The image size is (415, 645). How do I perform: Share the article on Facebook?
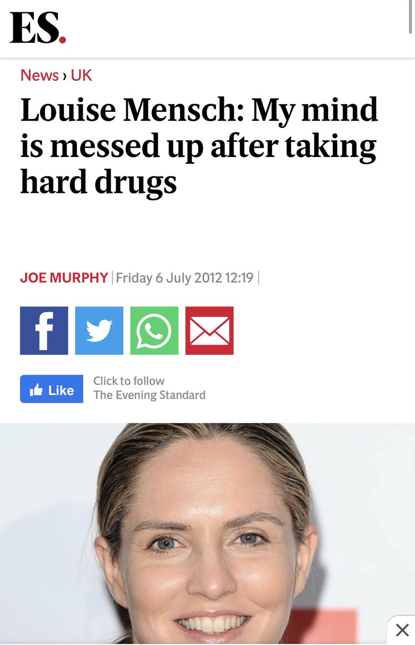pos(44,331)
